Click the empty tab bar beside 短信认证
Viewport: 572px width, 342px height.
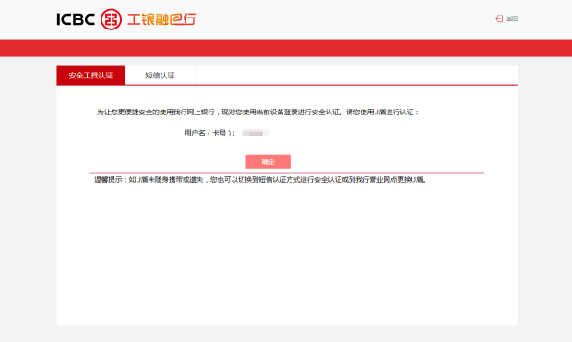click(356, 75)
